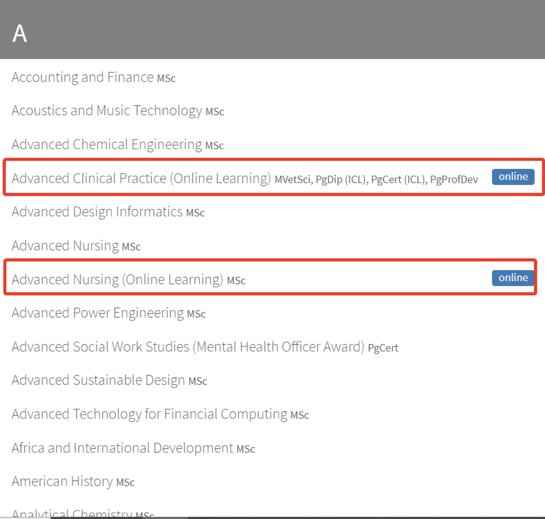
Task: Open American History MSc programme
Action: [62, 481]
